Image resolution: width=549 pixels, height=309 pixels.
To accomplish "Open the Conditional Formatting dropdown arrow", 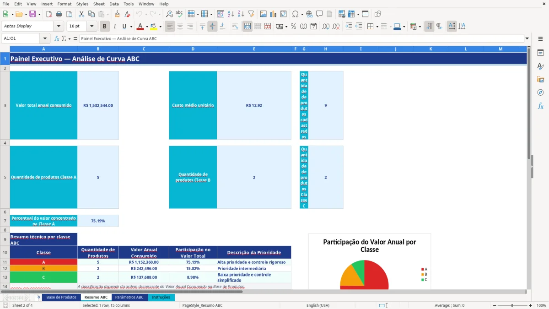I will [420, 27].
